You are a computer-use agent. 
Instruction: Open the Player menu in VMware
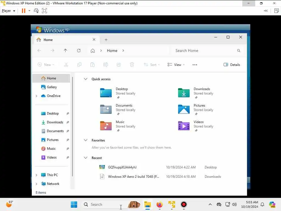pos(9,11)
